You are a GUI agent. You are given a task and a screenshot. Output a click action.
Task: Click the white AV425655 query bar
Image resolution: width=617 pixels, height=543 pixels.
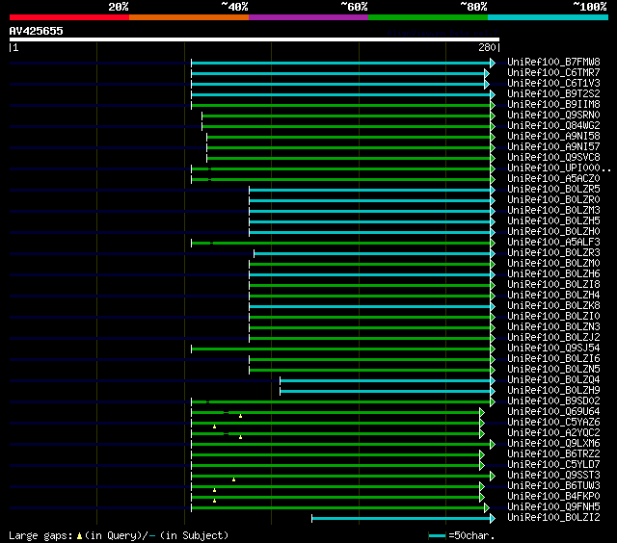(255, 39)
